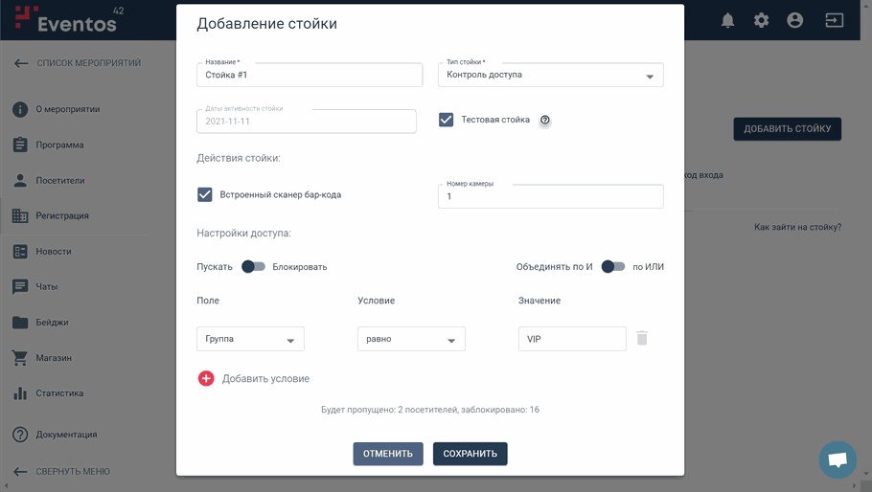Viewport: 872px width, 492px height.
Task: Uncheck the Тестовая стойка checkbox
Action: [447, 120]
